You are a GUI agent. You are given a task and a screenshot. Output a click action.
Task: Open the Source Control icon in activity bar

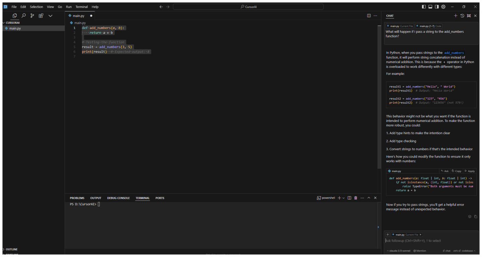(x=32, y=16)
